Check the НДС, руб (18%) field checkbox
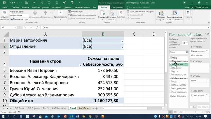This screenshot has width=211, height=119. click(171, 88)
